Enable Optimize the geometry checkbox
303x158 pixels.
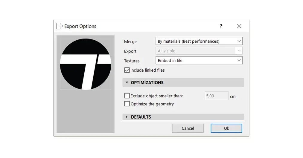point(127,104)
